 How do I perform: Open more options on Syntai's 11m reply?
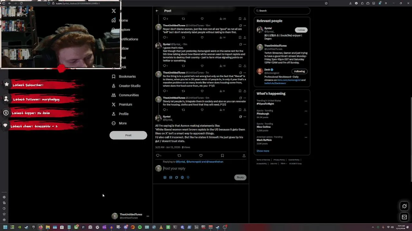[245, 44]
